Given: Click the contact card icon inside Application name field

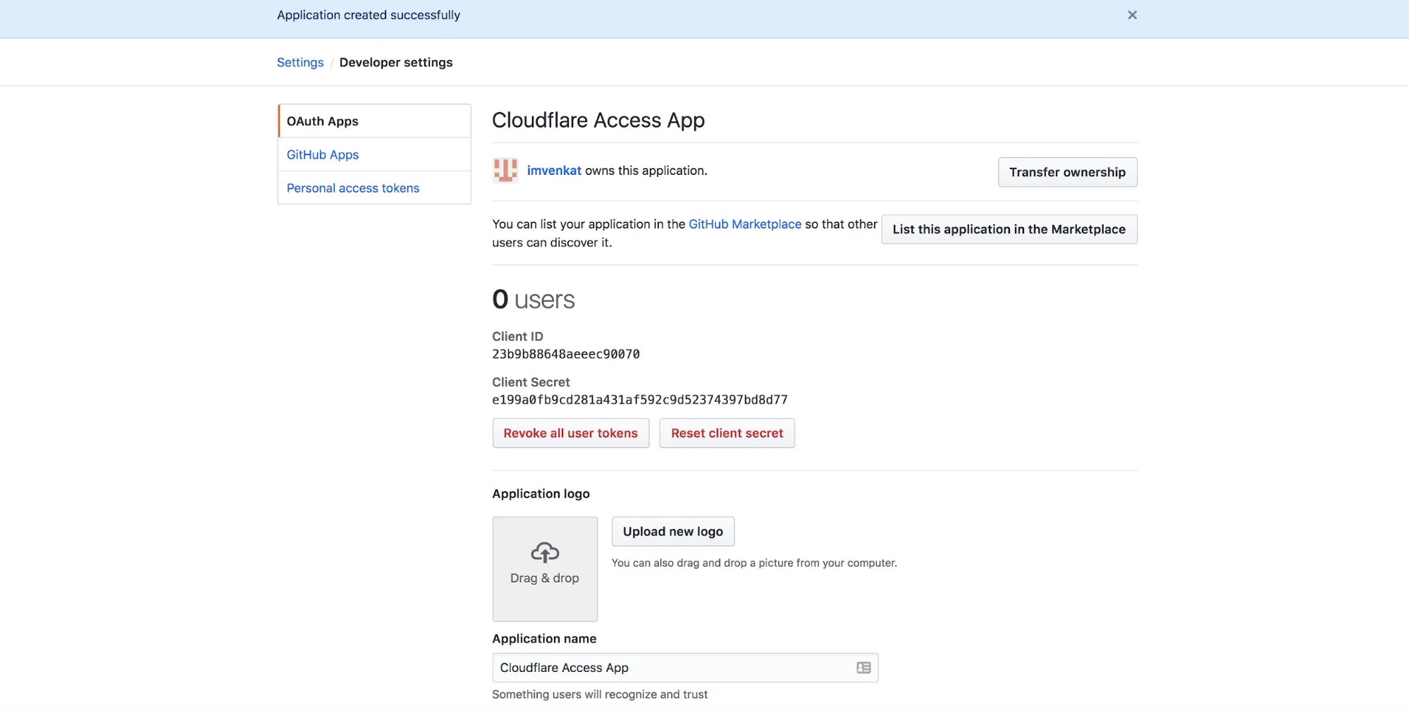Looking at the screenshot, I should 863,667.
